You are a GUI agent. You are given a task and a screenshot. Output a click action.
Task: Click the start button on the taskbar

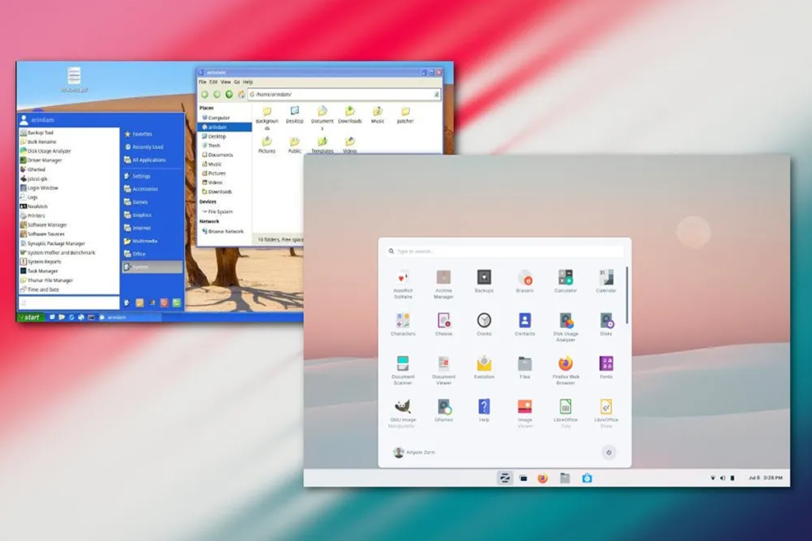(x=30, y=316)
